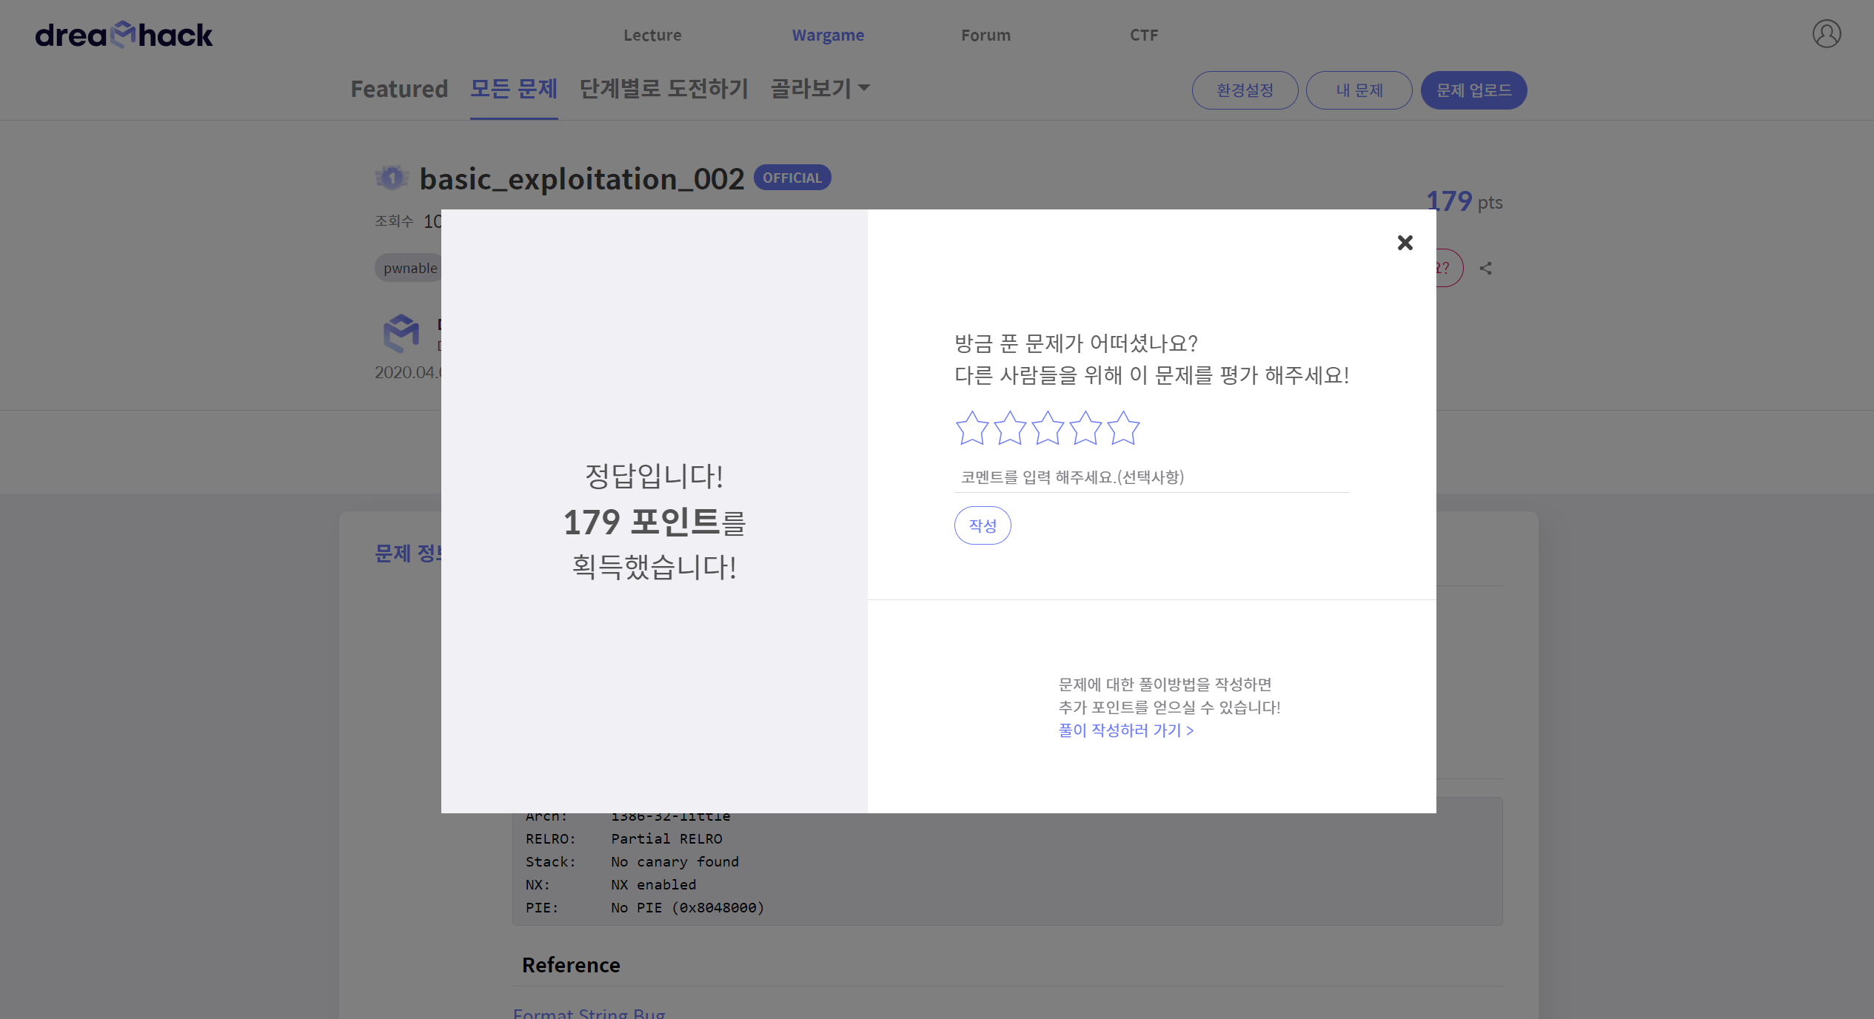
Task: Switch to the Featured tab
Action: (399, 89)
